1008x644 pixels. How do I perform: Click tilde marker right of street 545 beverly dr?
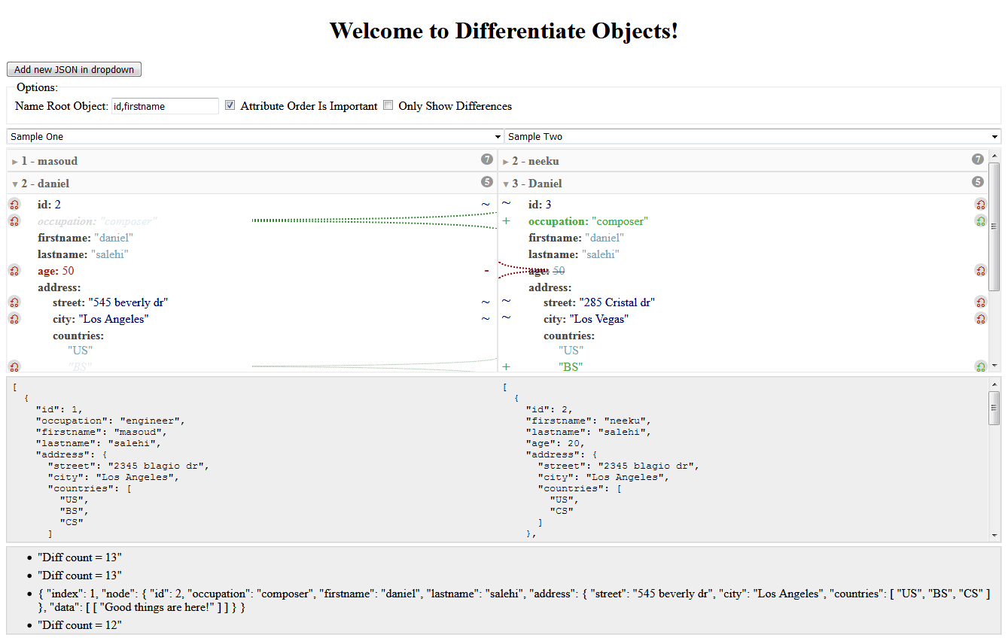pos(486,302)
